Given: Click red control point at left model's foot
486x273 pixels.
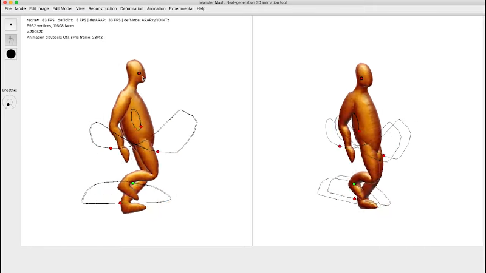Looking at the screenshot, I should (120, 203).
